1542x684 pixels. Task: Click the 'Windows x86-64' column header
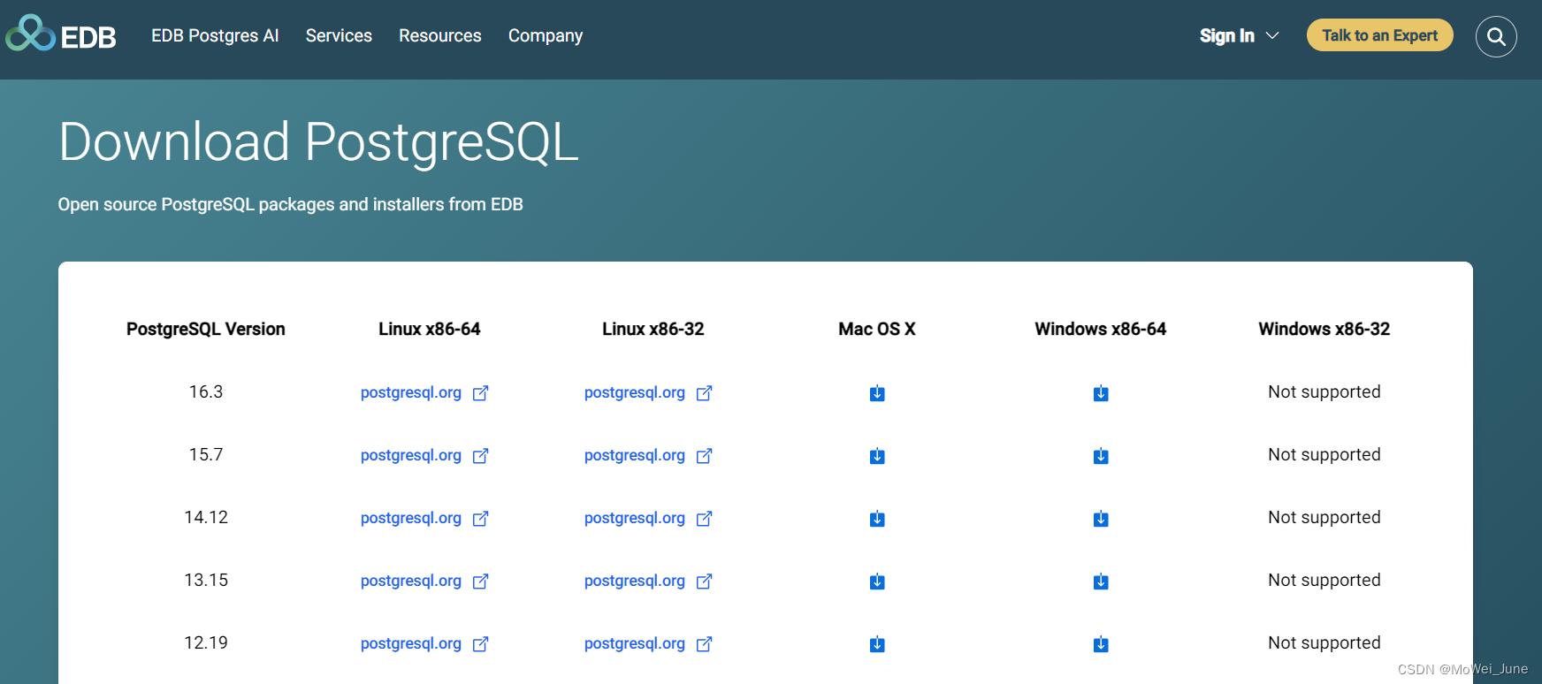click(x=1101, y=329)
